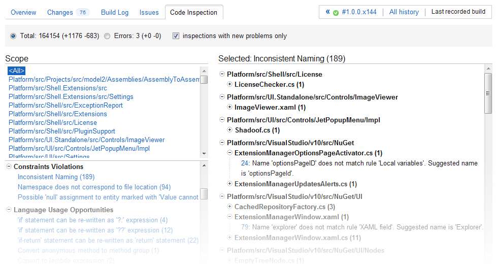Uncheck inspections with new problems only
Image resolution: width=497 pixels, height=269 pixels.
point(176,36)
